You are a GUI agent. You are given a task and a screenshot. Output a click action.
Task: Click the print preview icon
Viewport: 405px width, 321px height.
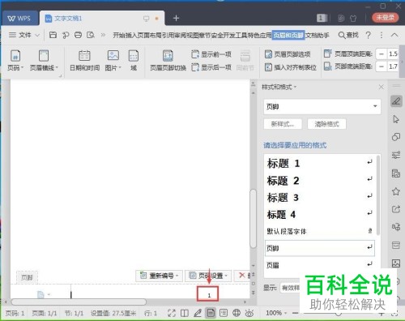pyautogui.click(x=91, y=35)
